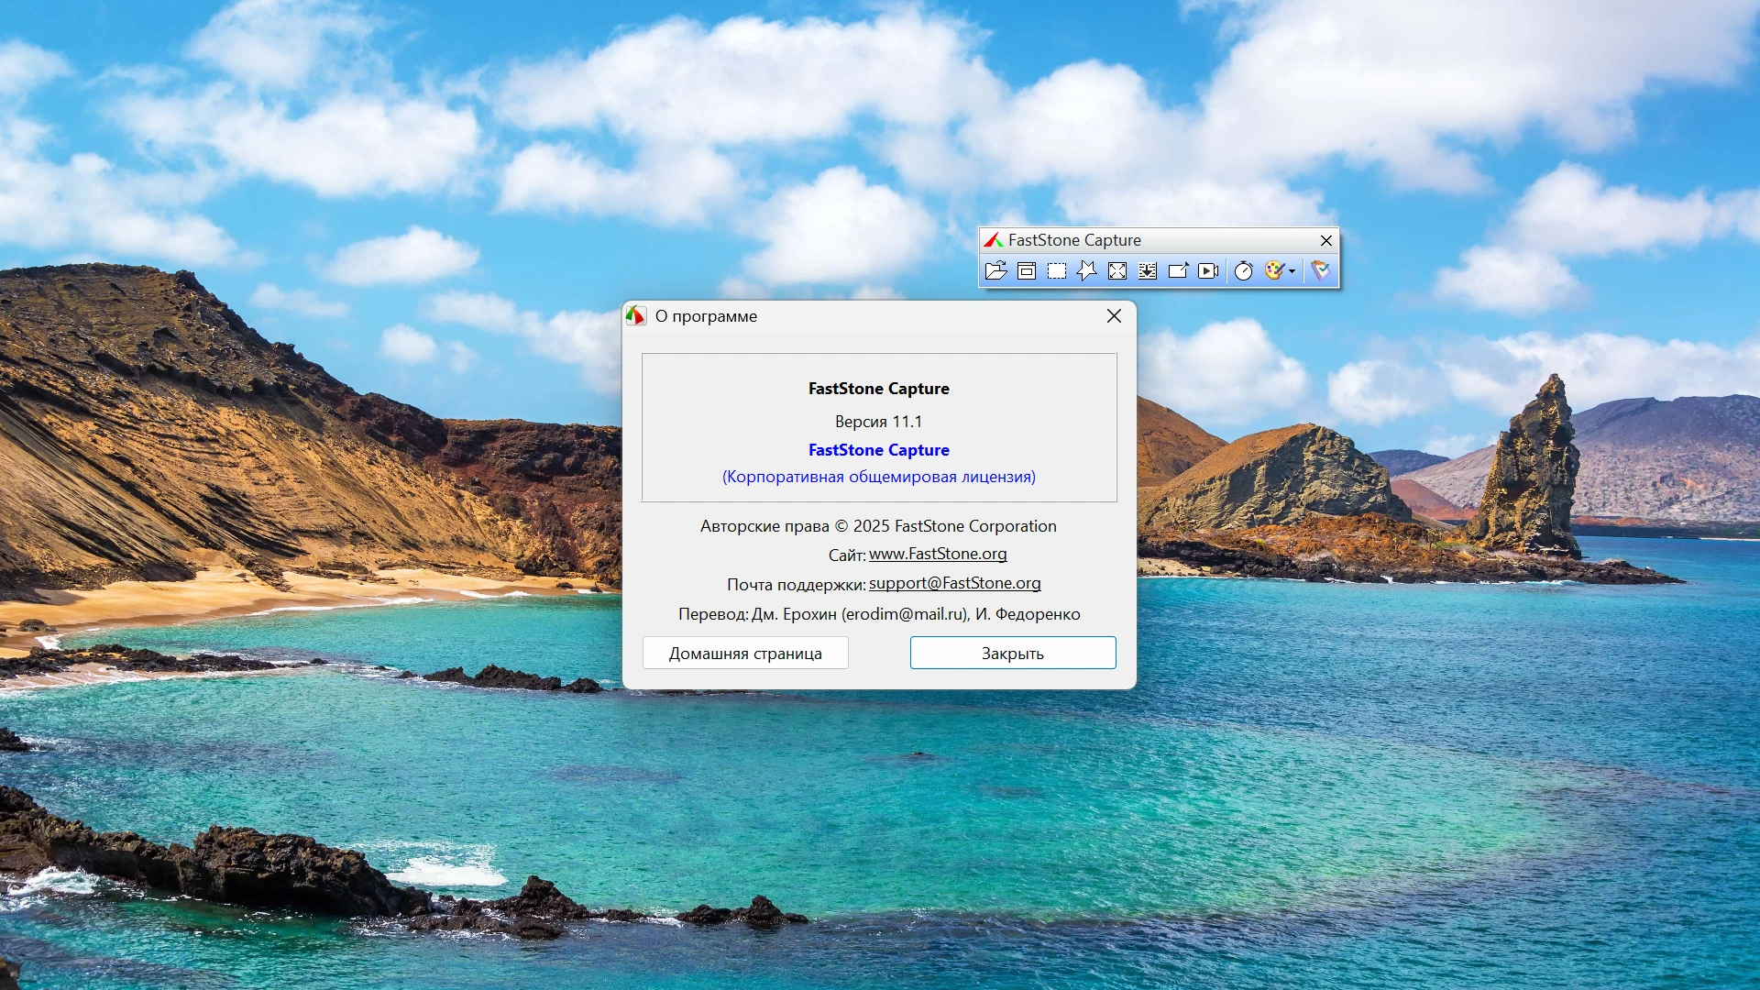Select Capture Active Window tool
Viewport: 1760px width, 990px height.
[1027, 270]
